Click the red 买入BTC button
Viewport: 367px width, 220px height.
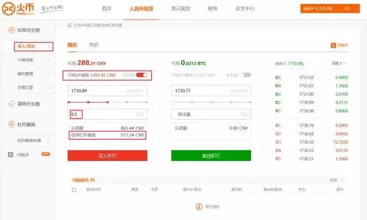coord(107,155)
